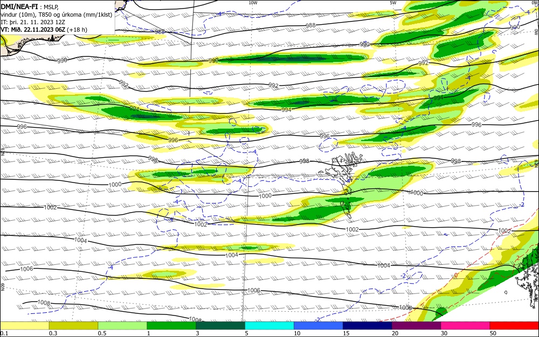Click the red dashed "0" isotherm label
This screenshot has width=539, height=337.
pos(456,275)
